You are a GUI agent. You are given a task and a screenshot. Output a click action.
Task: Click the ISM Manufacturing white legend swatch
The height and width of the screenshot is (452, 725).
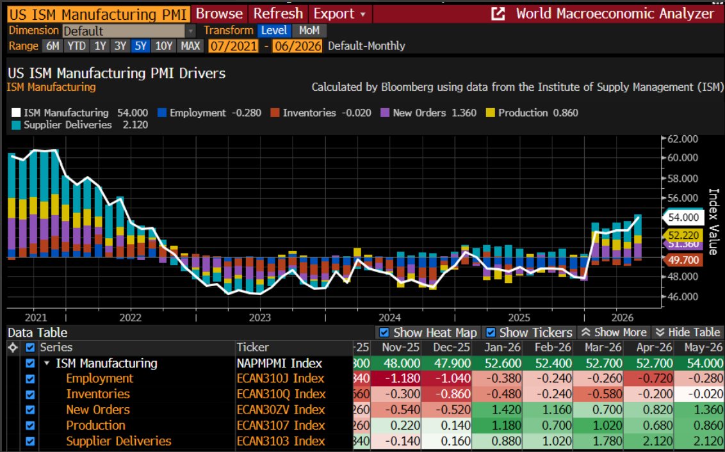pyautogui.click(x=16, y=113)
